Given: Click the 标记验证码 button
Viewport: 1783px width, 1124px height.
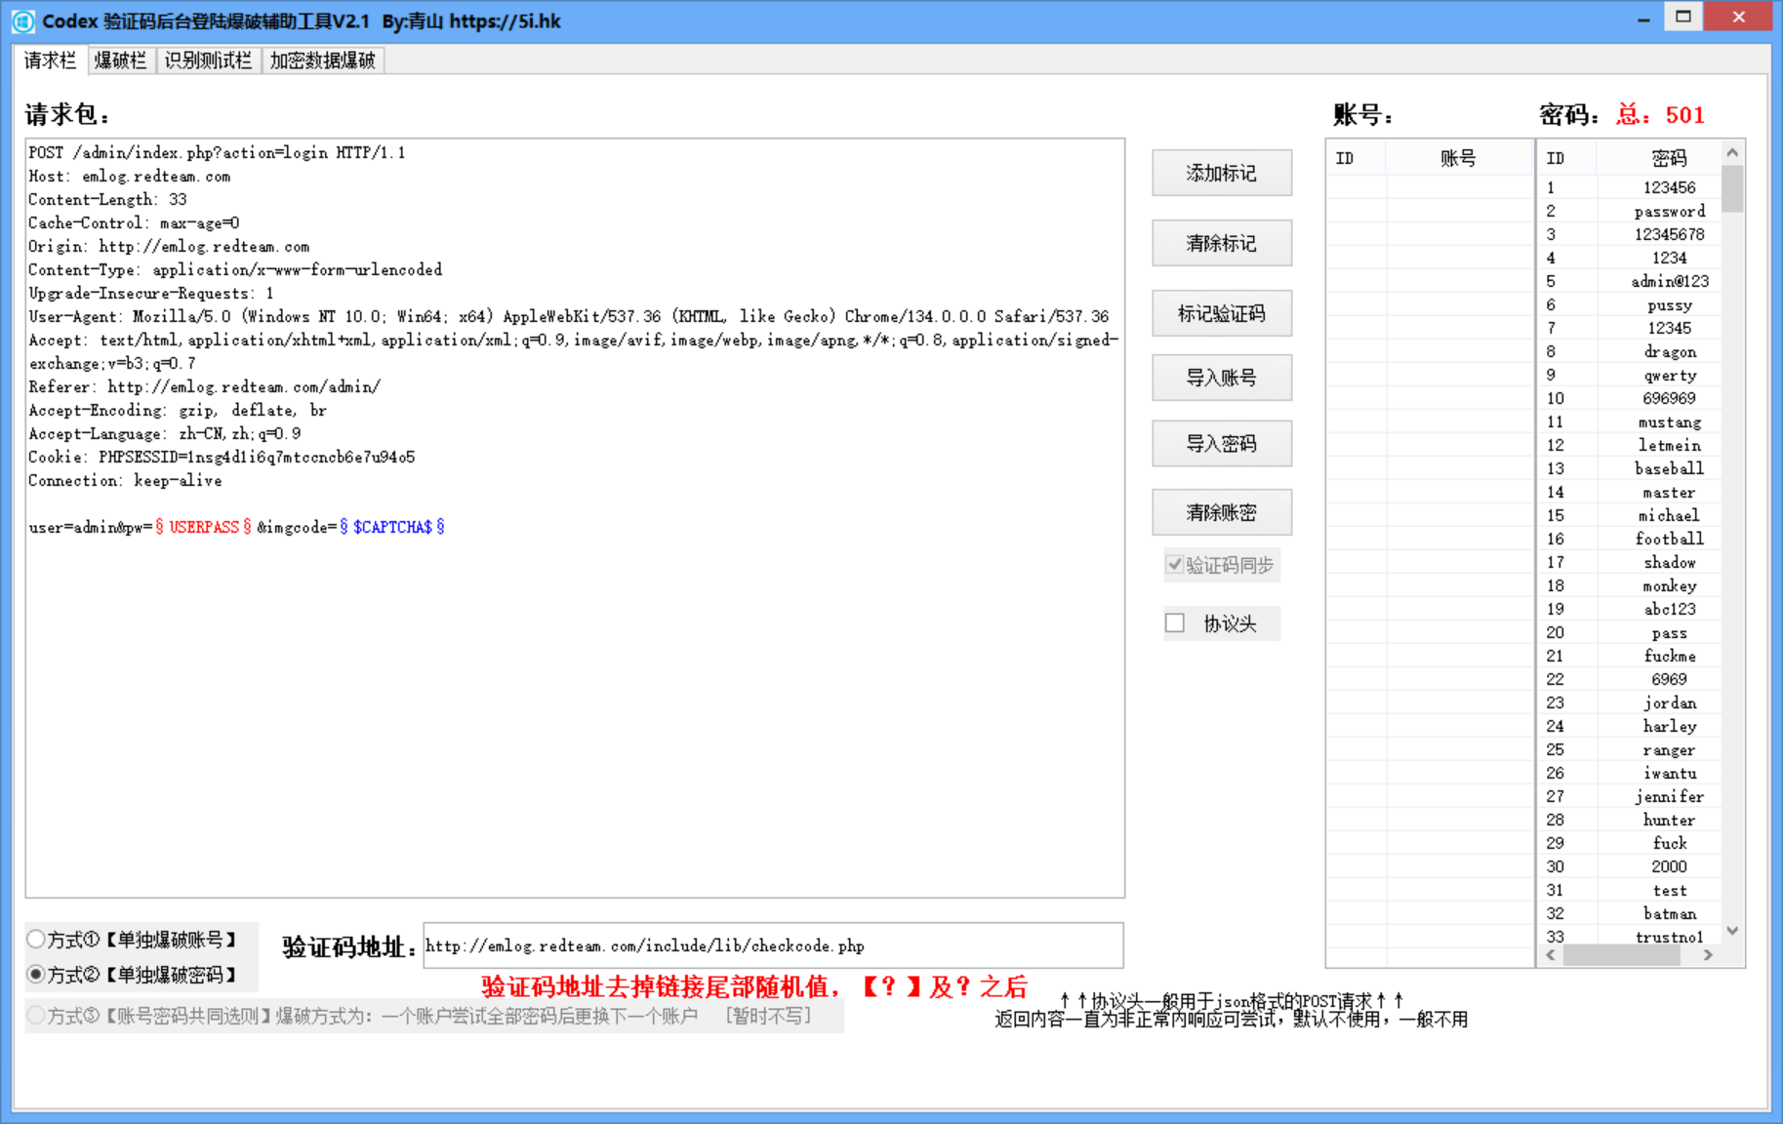Looking at the screenshot, I should [1222, 313].
